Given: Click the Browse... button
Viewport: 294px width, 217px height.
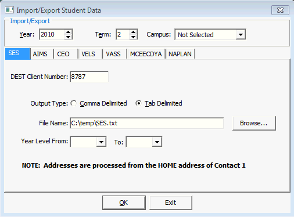Looking at the screenshot, I should click(254, 123).
